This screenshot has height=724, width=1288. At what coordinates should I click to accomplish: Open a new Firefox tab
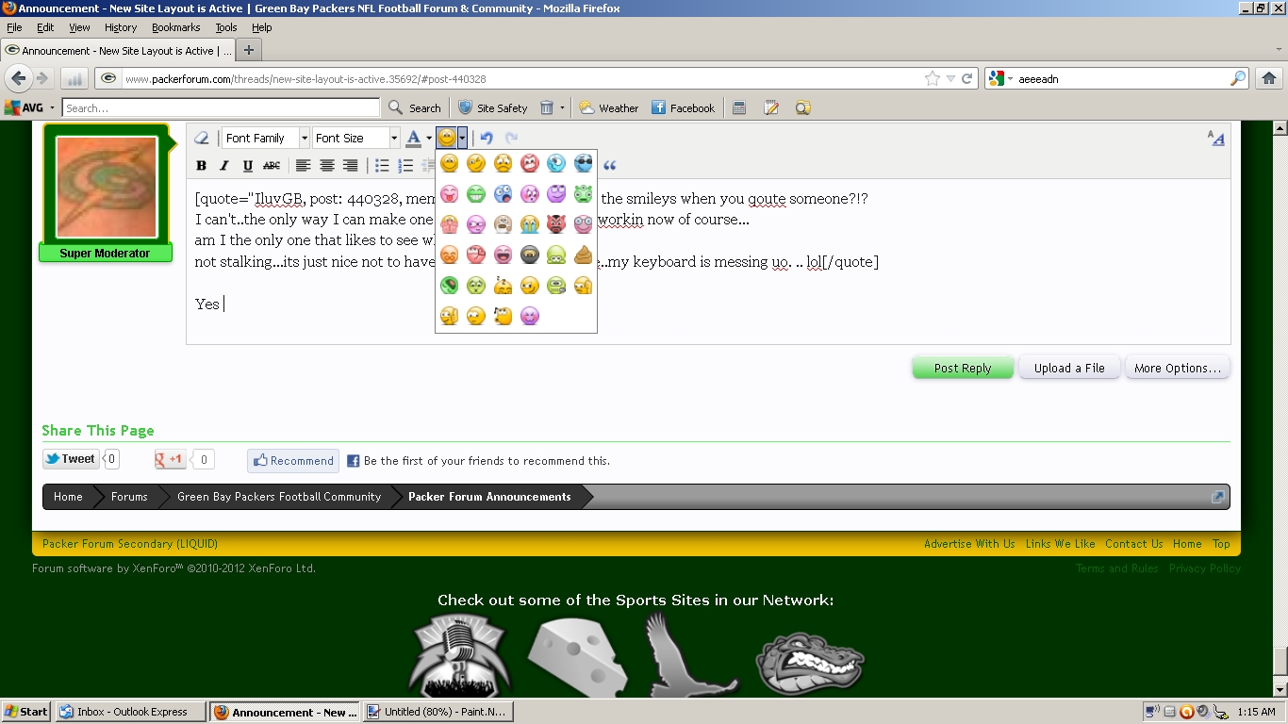click(249, 50)
